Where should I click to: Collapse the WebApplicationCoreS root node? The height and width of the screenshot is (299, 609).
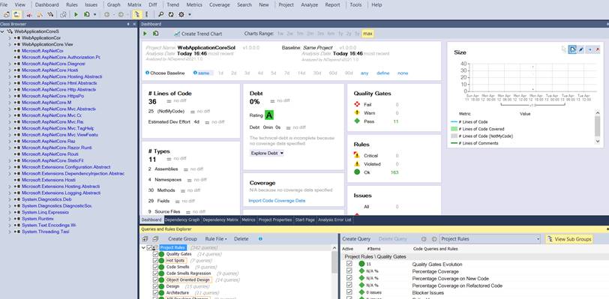coord(3,31)
